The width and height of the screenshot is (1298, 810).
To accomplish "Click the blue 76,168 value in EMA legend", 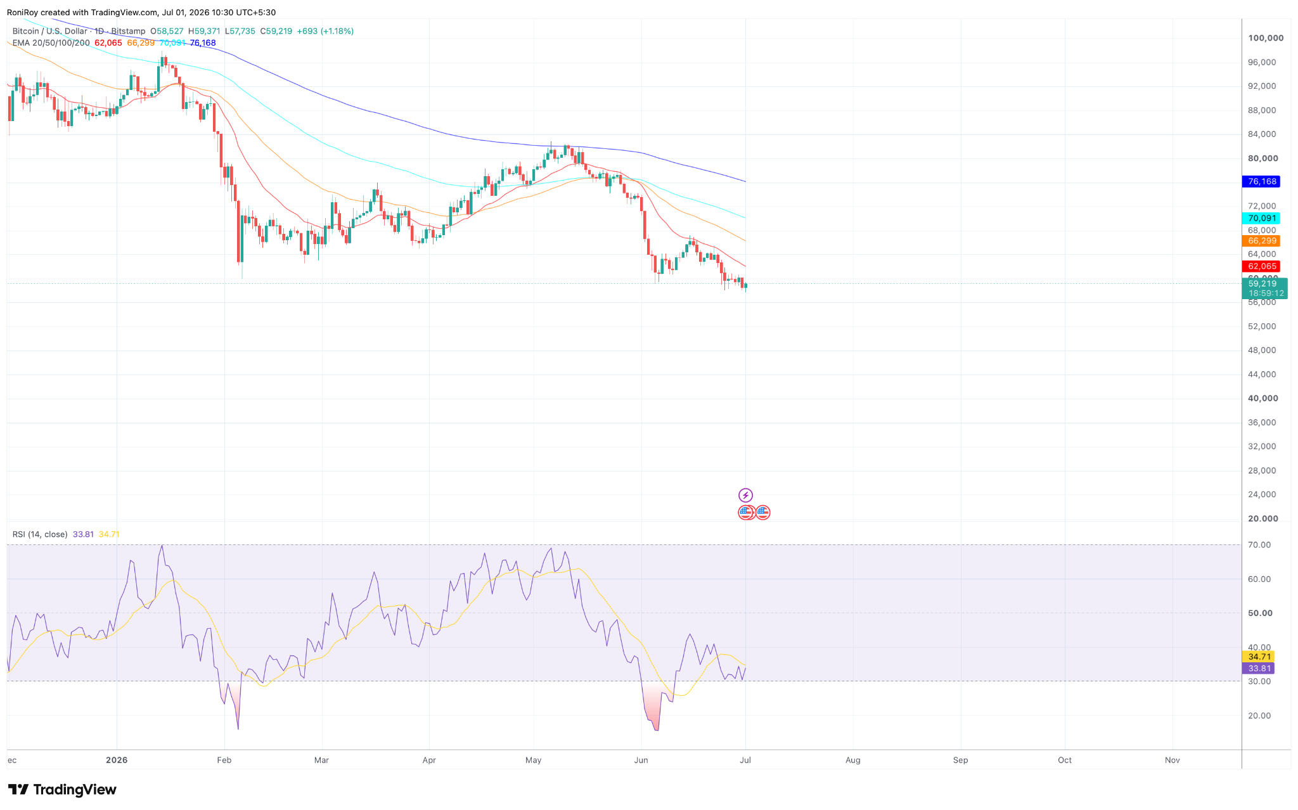I will [x=203, y=43].
